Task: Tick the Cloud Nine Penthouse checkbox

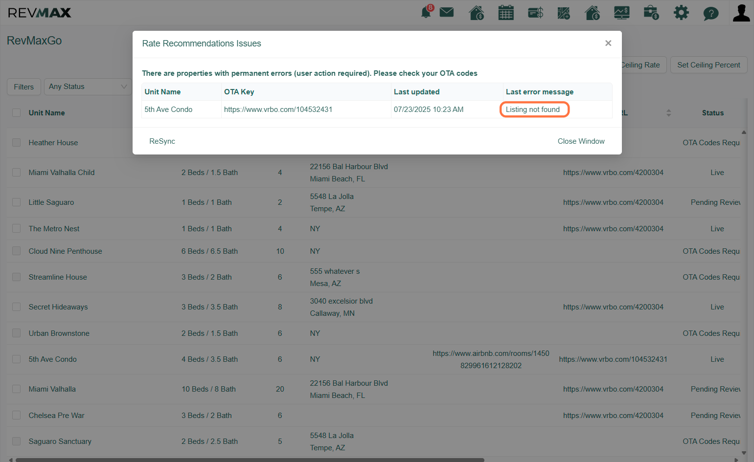Action: (x=17, y=251)
